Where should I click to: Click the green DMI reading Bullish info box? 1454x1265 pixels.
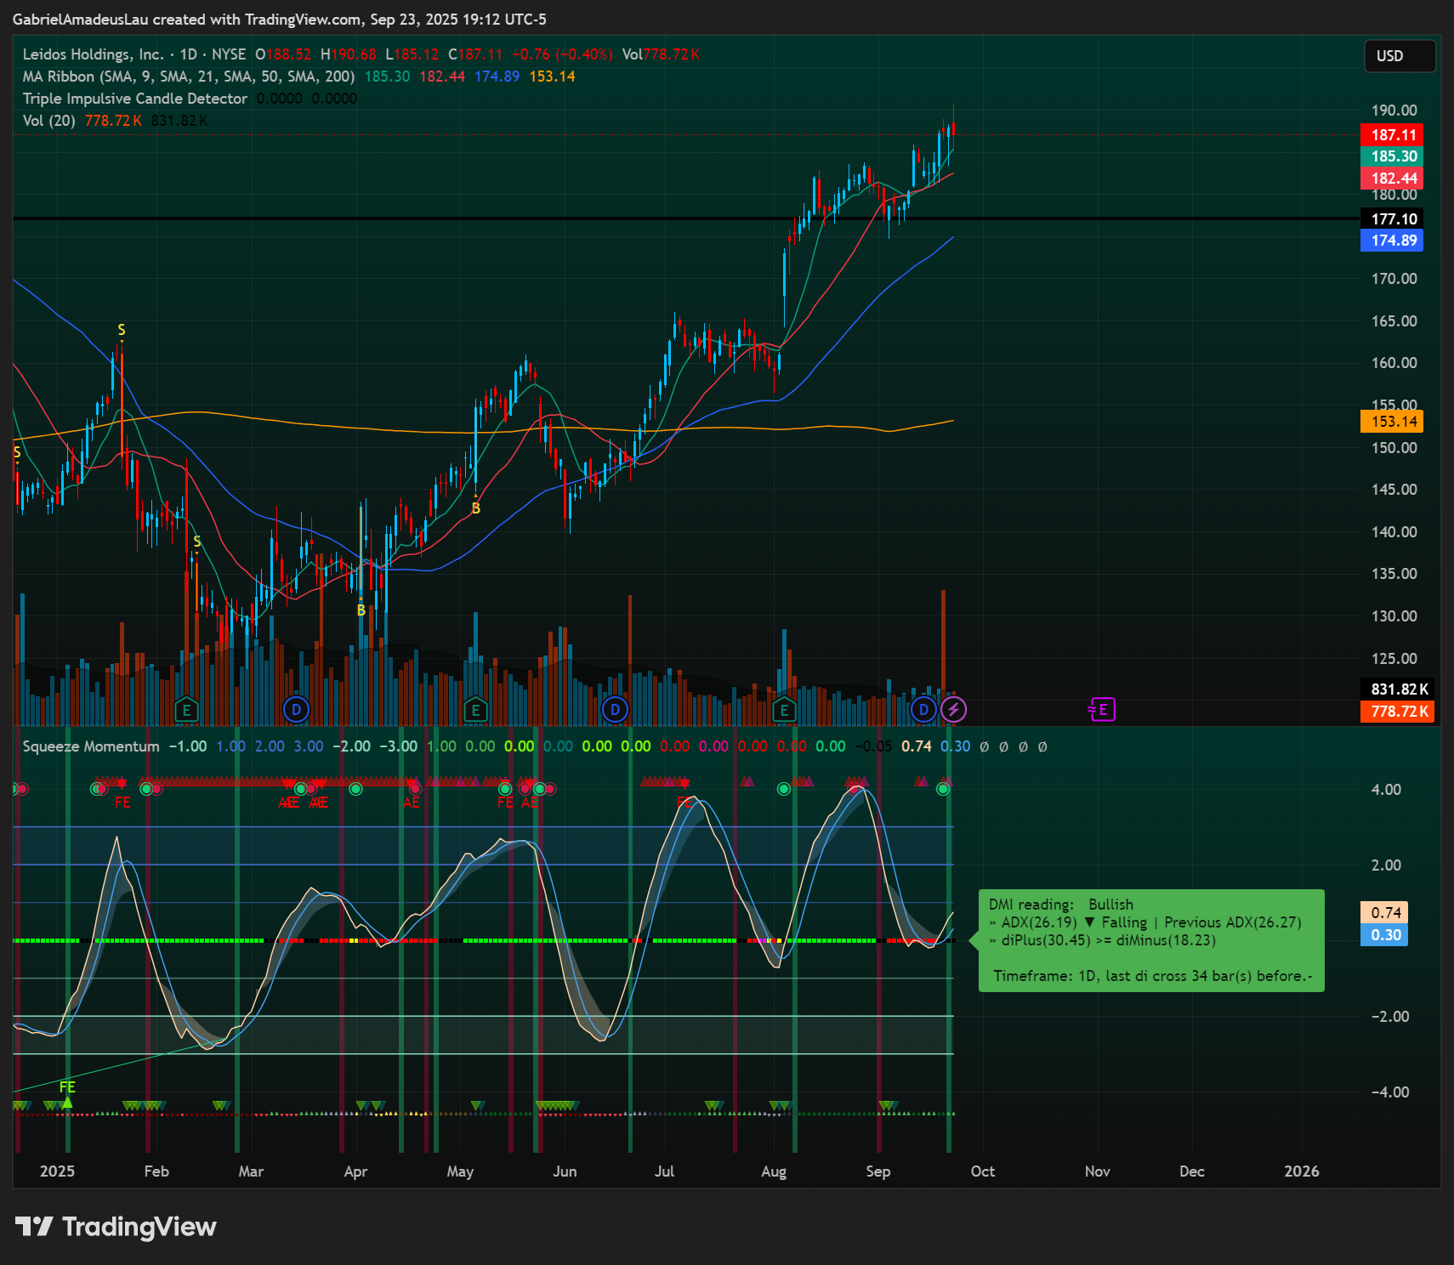point(1151,940)
